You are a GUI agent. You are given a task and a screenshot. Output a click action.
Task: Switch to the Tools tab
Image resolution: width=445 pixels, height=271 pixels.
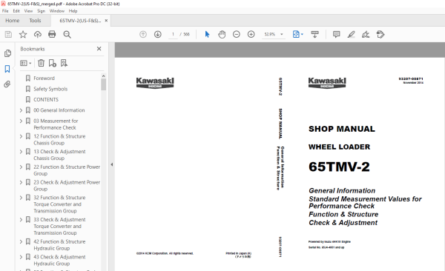[x=35, y=21]
